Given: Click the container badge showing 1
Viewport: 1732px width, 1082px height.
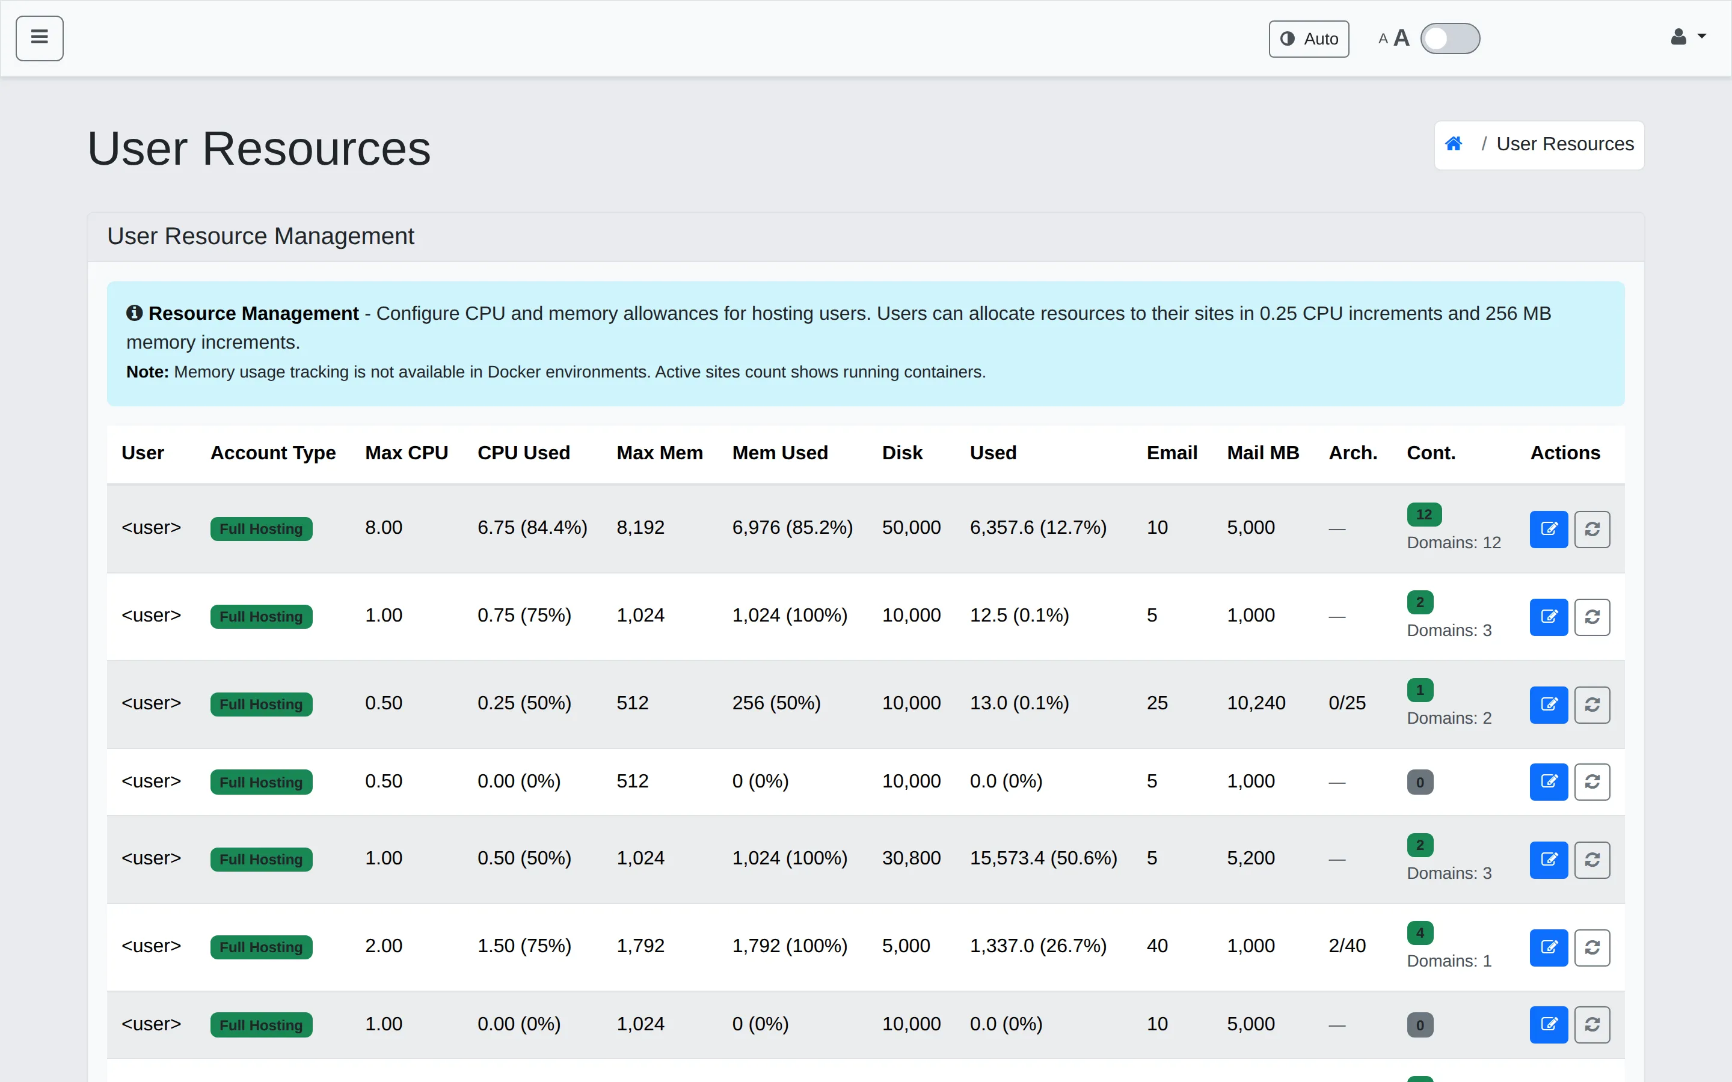Looking at the screenshot, I should [x=1420, y=690].
